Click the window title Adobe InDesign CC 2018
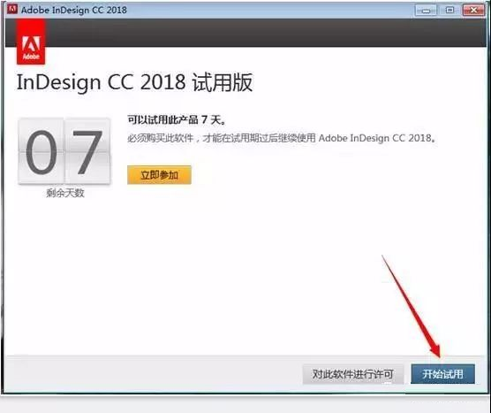 74,10
